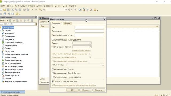Click add green circle icon in configuration panel
This screenshot has width=171, height=96.
click(10, 21)
